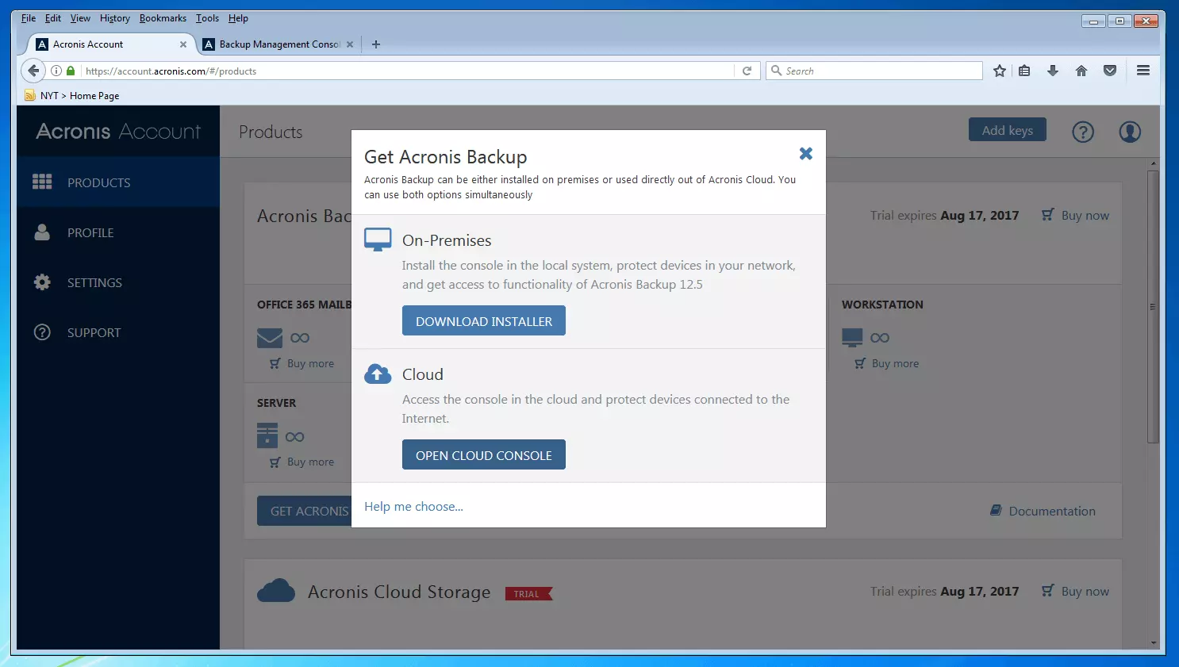
Task: Click the Support question mark icon
Action: [42, 332]
